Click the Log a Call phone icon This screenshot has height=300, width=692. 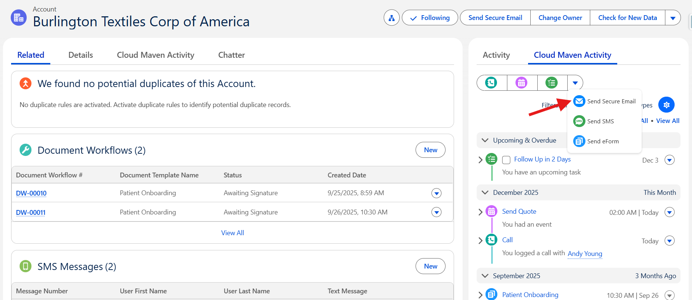coord(491,83)
